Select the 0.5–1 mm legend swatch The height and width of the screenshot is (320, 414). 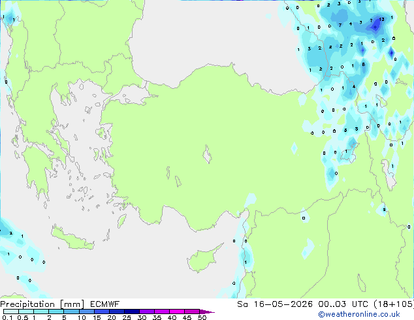click(26, 312)
